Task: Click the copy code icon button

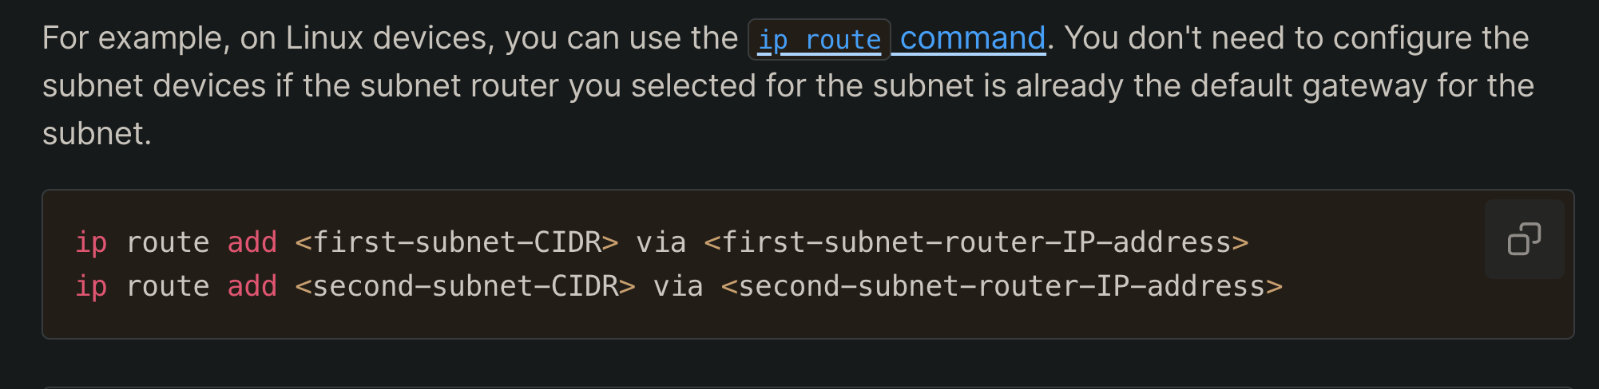Action: point(1524,239)
